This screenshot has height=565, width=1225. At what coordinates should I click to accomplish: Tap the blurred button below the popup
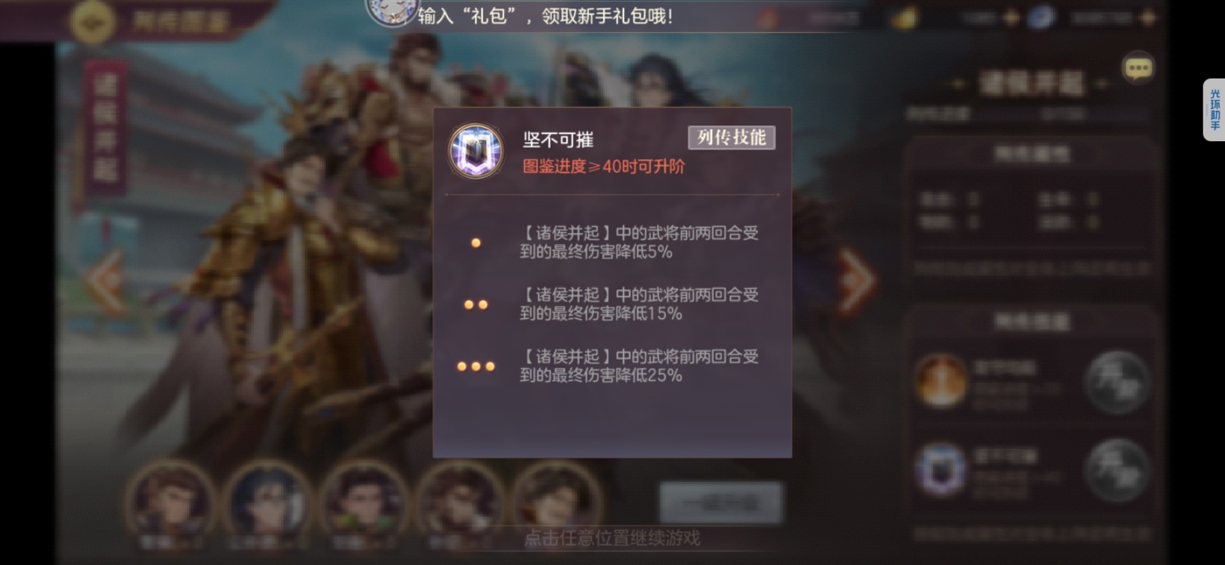tap(720, 503)
